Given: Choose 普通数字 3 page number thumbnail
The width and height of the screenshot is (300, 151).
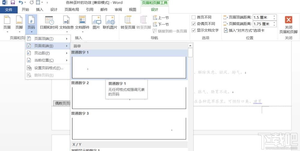Looking at the screenshot, I should (129, 128).
